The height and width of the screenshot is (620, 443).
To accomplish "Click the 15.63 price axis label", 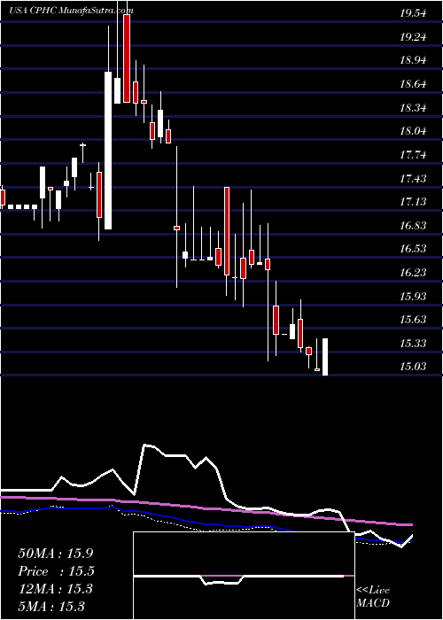I will coord(413,320).
